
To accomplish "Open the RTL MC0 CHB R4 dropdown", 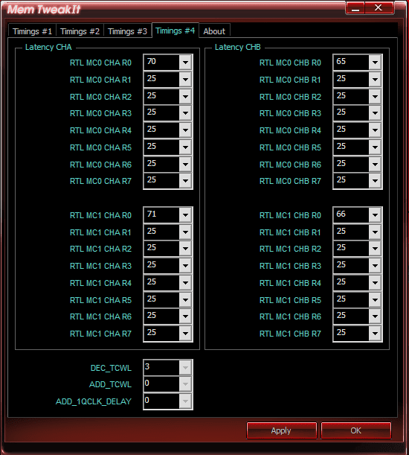I will (375, 130).
